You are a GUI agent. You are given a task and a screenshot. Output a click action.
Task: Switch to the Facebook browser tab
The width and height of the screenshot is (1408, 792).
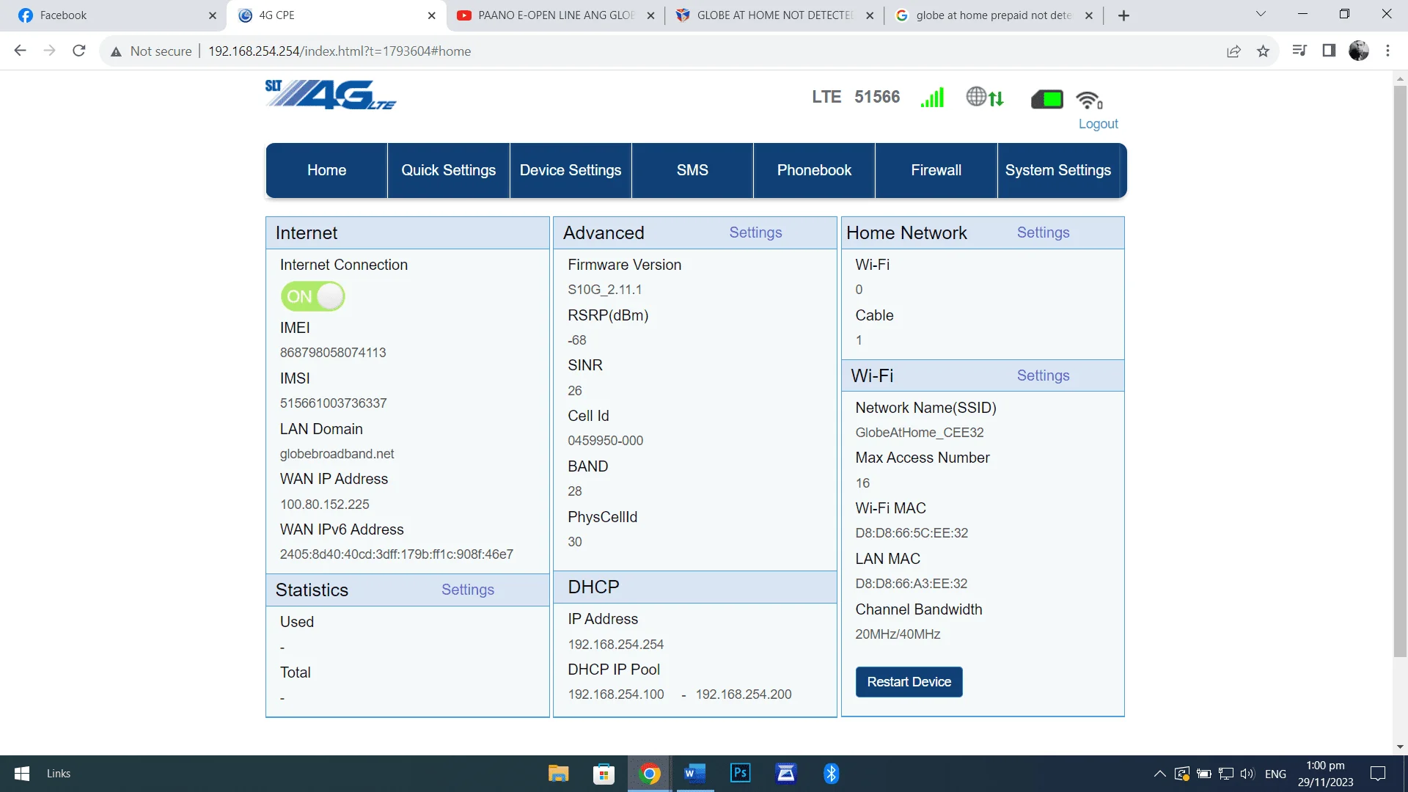coord(114,15)
